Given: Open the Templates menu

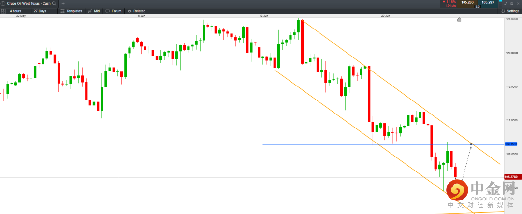Looking at the screenshot, I should 72,11.
